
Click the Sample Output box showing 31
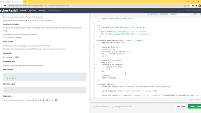pos(45,90)
